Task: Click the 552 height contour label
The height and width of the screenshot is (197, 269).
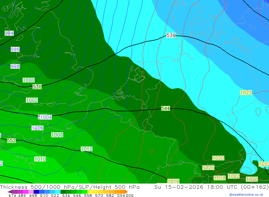Action: click(x=11, y=140)
